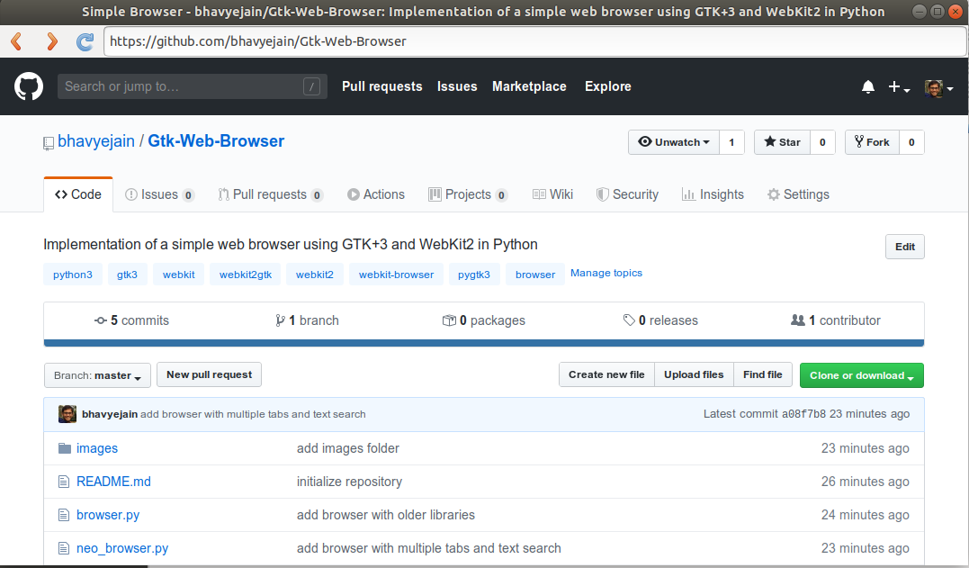The image size is (969, 568).
Task: Open notifications bell icon
Action: tap(868, 87)
